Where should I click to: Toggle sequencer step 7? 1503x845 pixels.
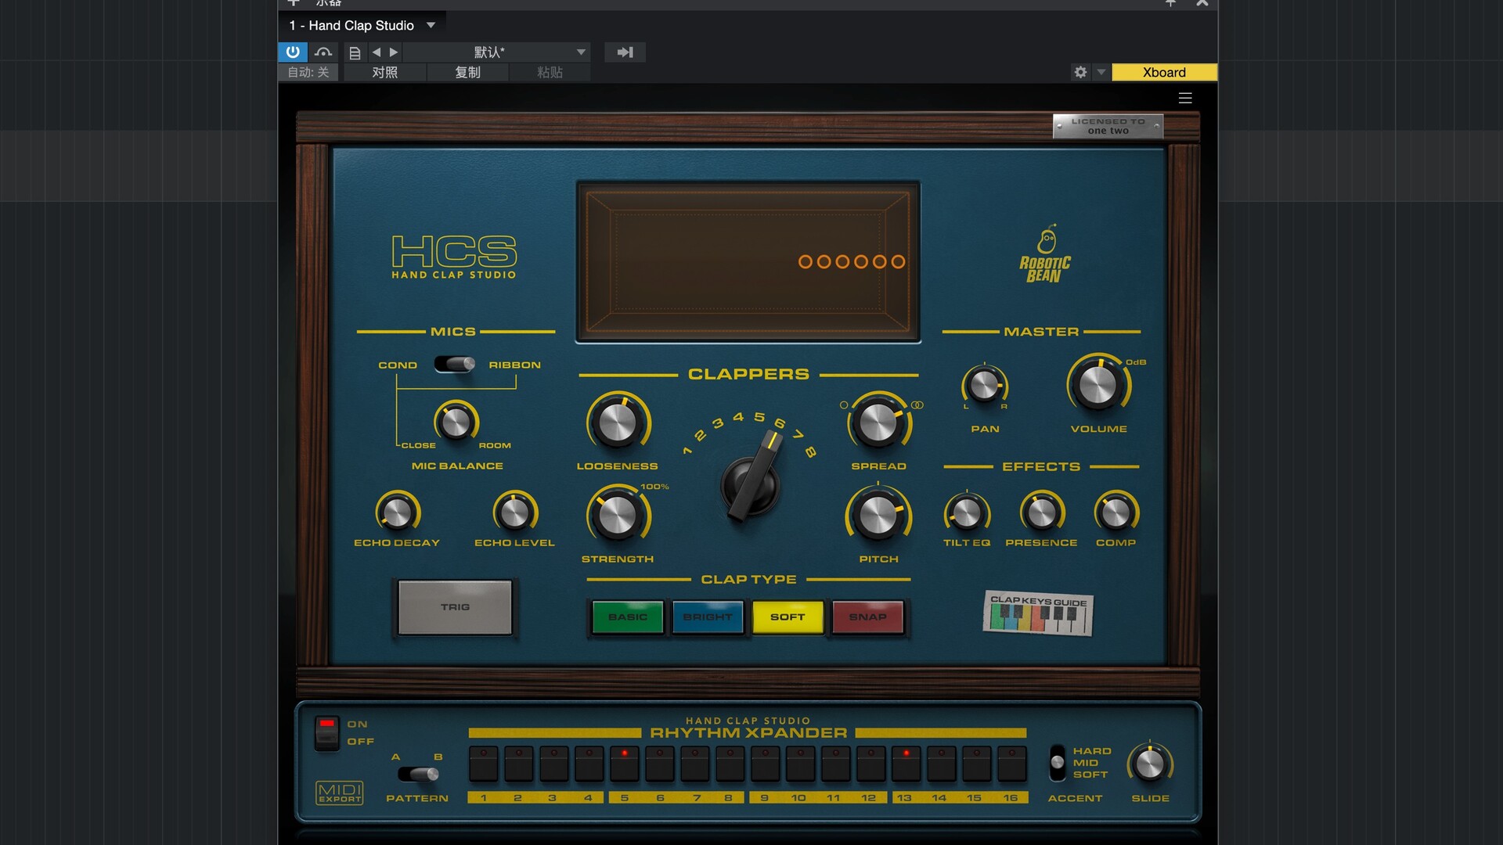point(695,763)
